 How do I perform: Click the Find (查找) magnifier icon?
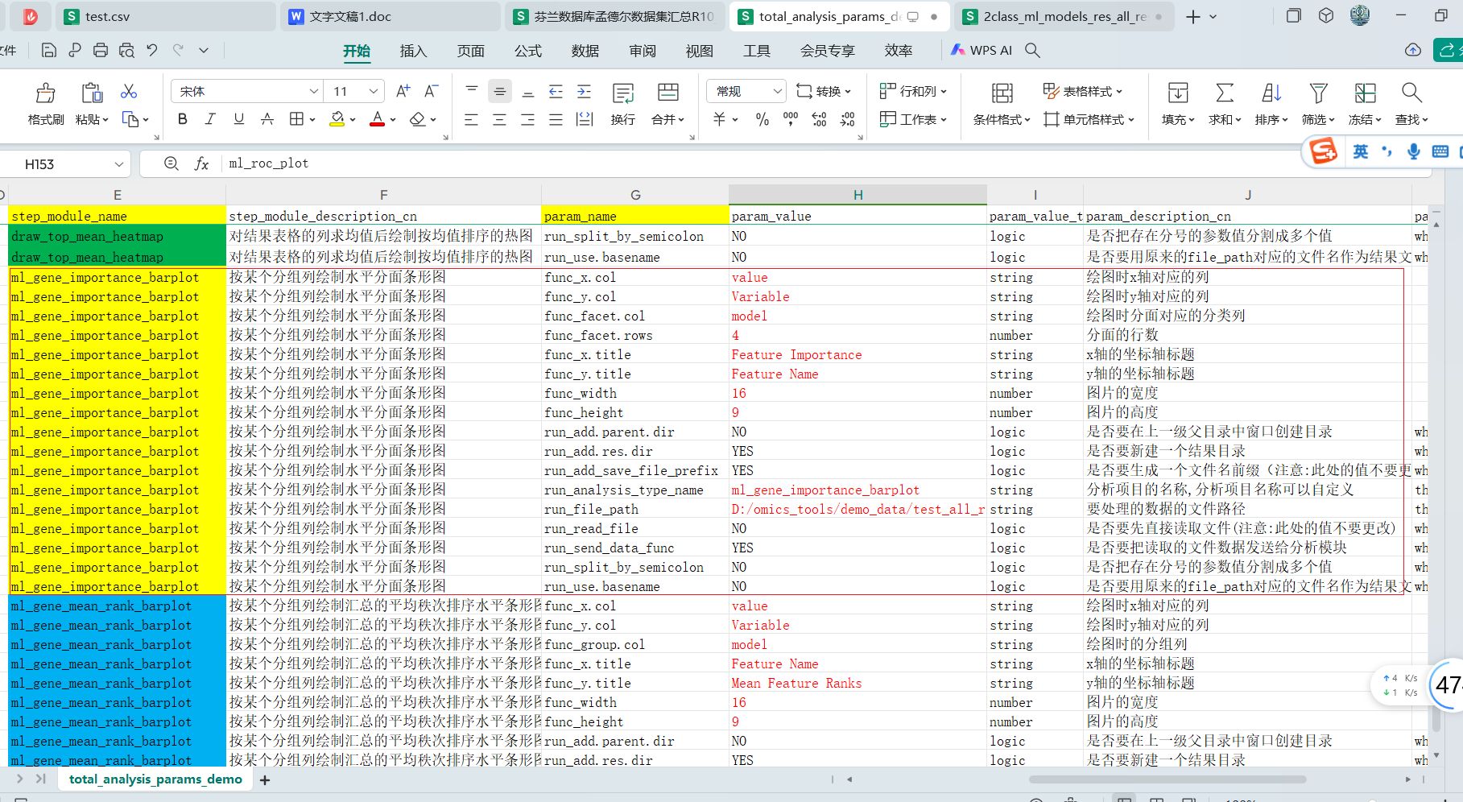[1411, 93]
